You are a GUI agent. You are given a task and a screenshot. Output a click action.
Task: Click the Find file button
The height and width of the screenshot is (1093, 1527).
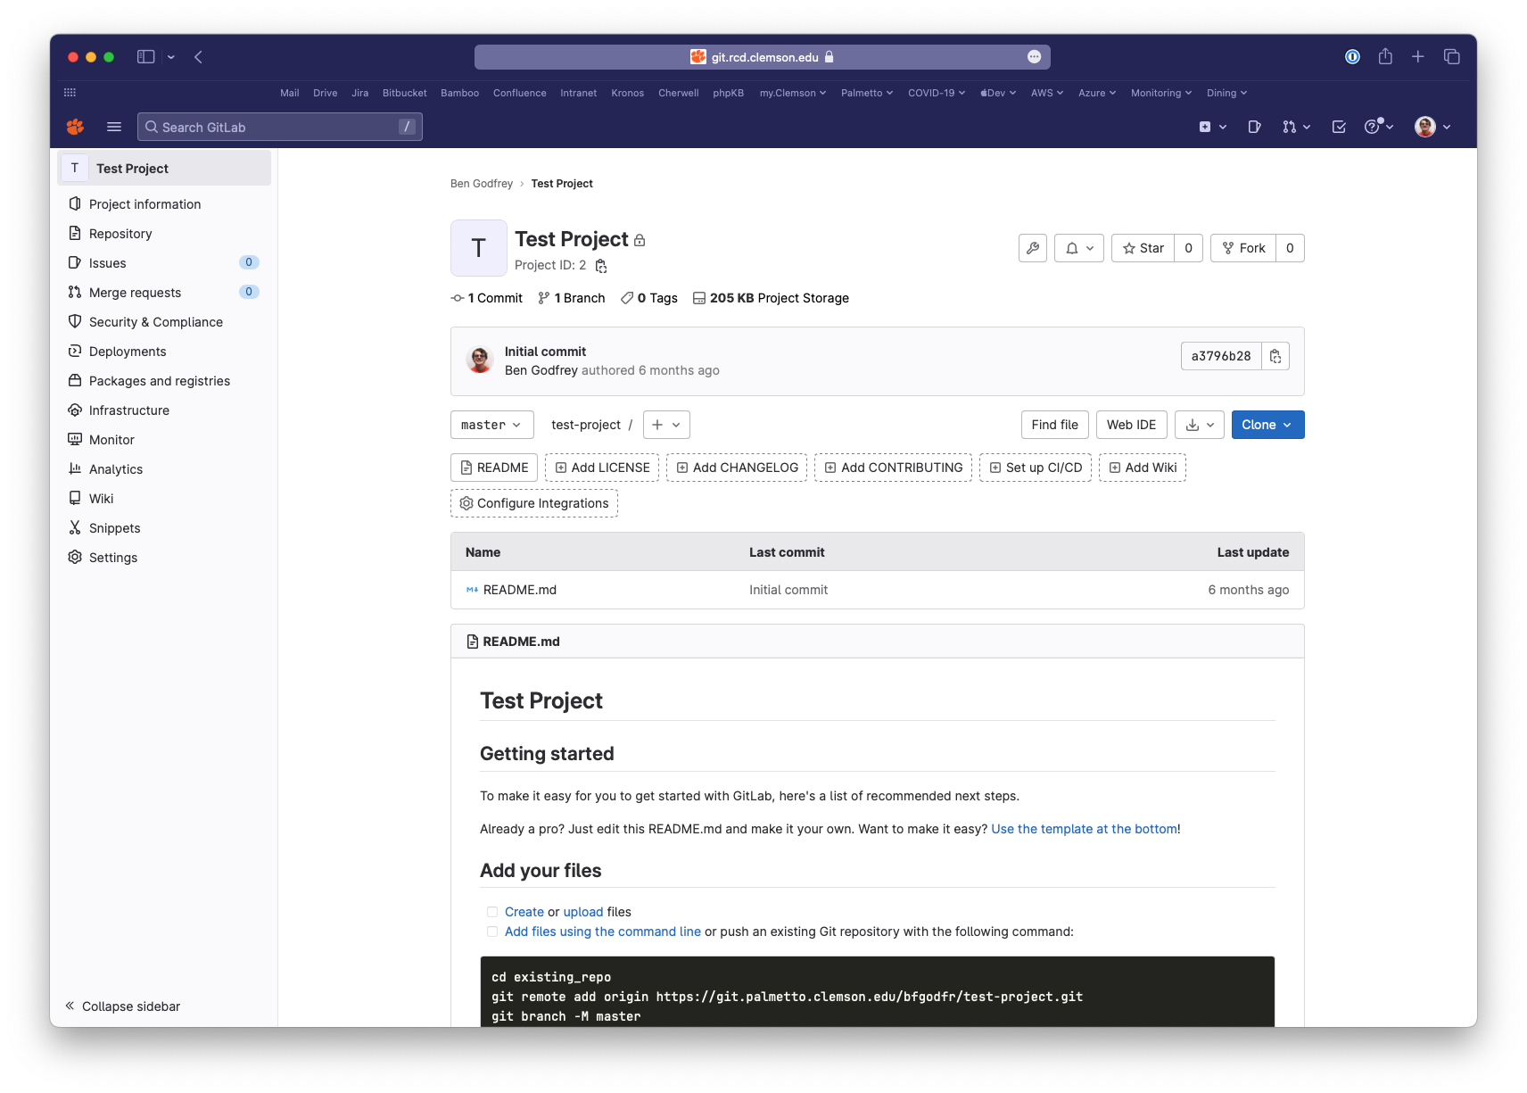point(1053,425)
